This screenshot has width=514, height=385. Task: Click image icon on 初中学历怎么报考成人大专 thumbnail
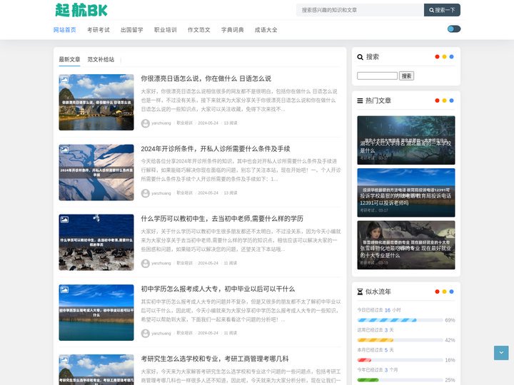(64, 289)
